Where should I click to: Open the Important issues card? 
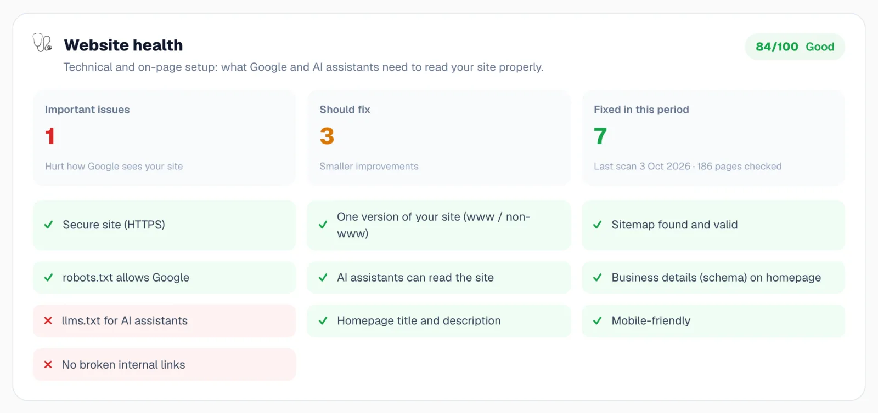165,138
